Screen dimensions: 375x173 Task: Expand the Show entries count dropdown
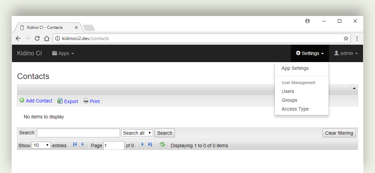(x=41, y=145)
